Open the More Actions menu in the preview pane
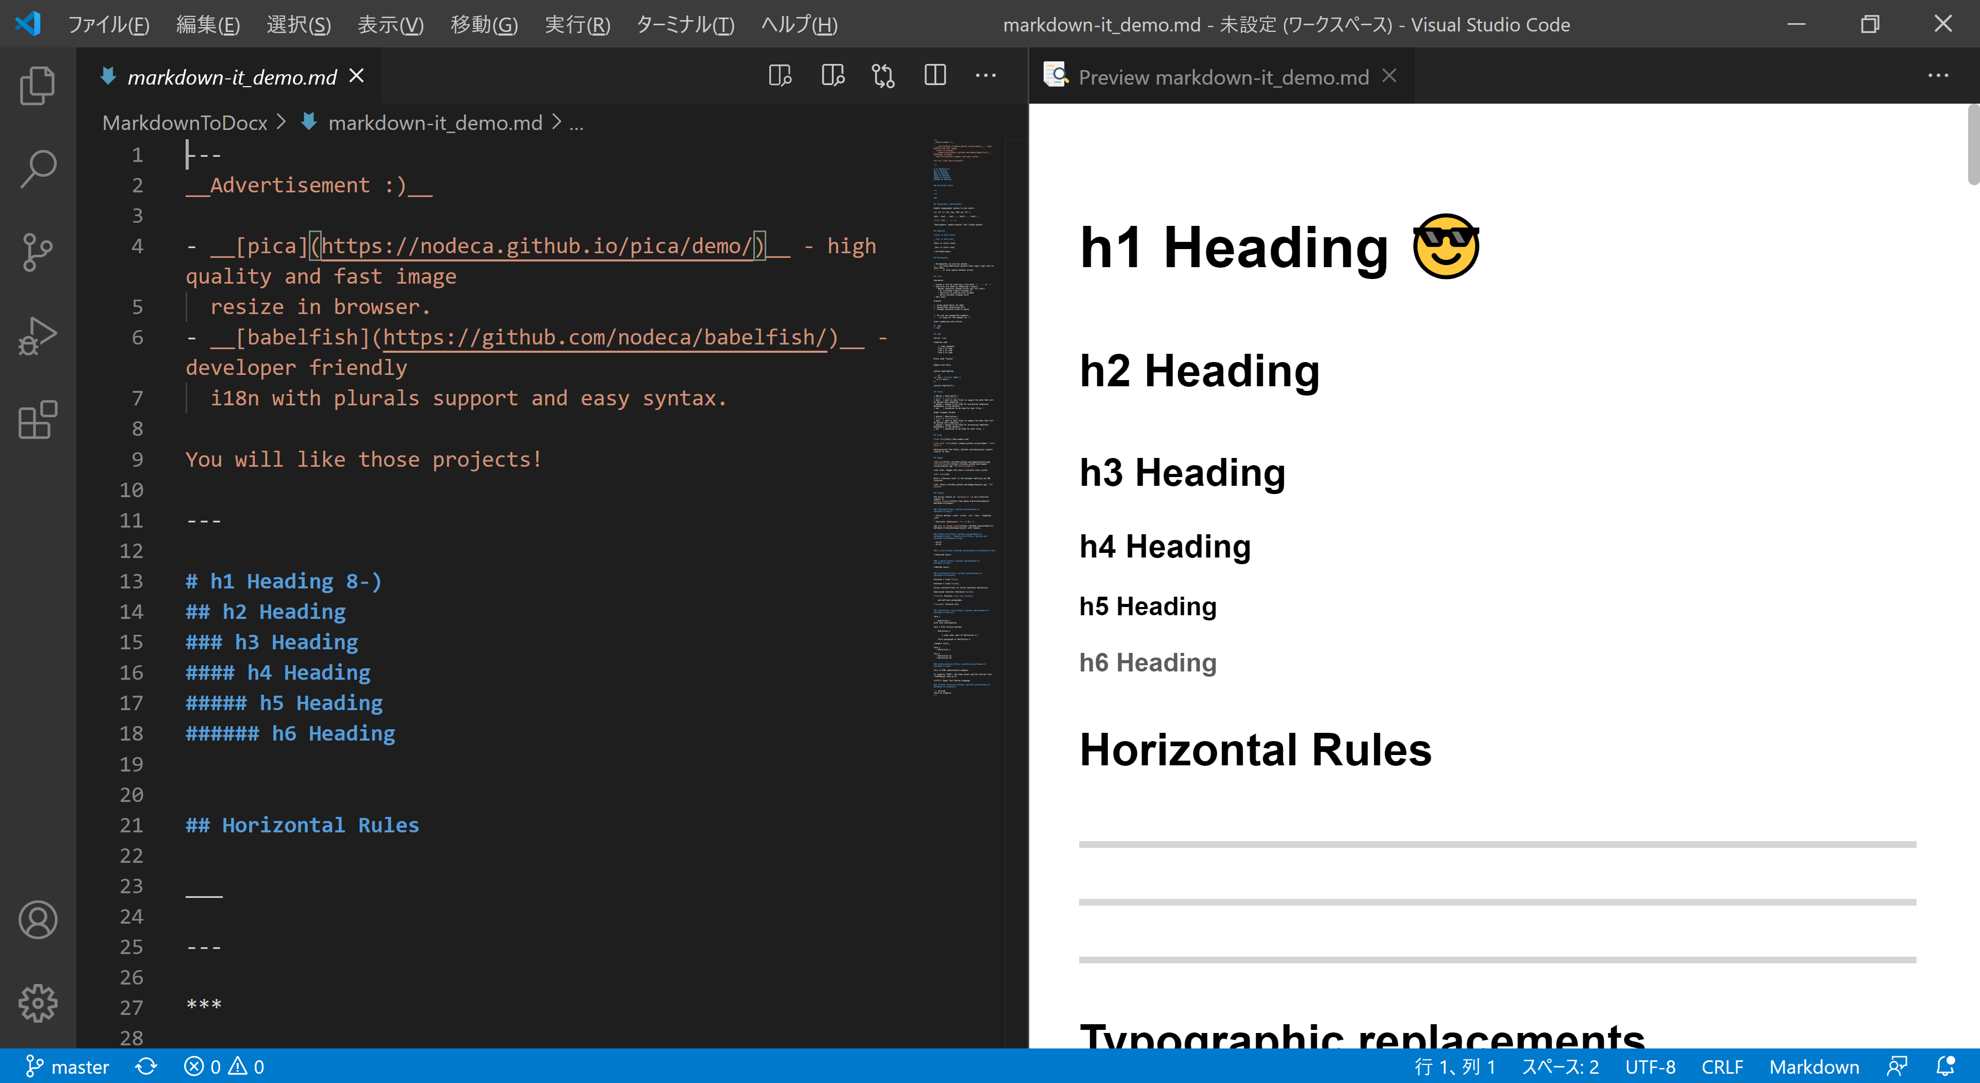The height and width of the screenshot is (1083, 1980). (x=1940, y=75)
